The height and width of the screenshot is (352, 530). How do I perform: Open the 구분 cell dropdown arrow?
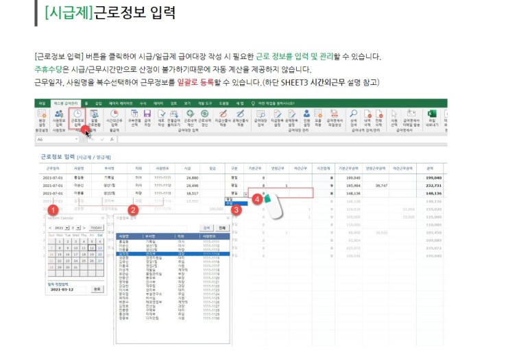click(245, 194)
